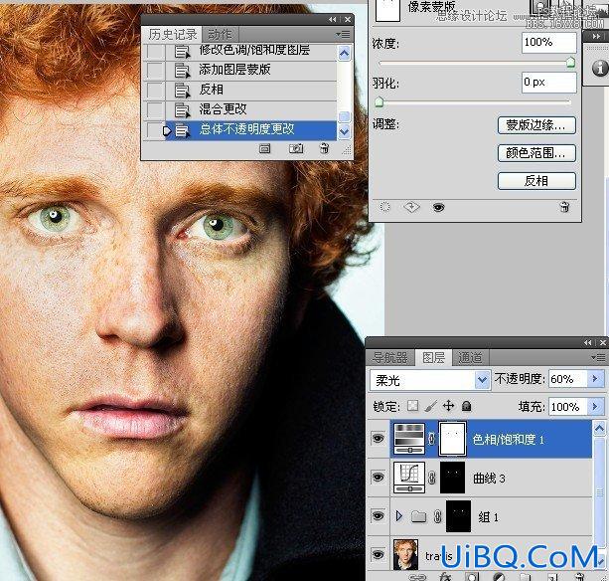609x581 pixels.
Task: Toggle mask link on 曲线 3 layer
Action: pyautogui.click(x=432, y=478)
